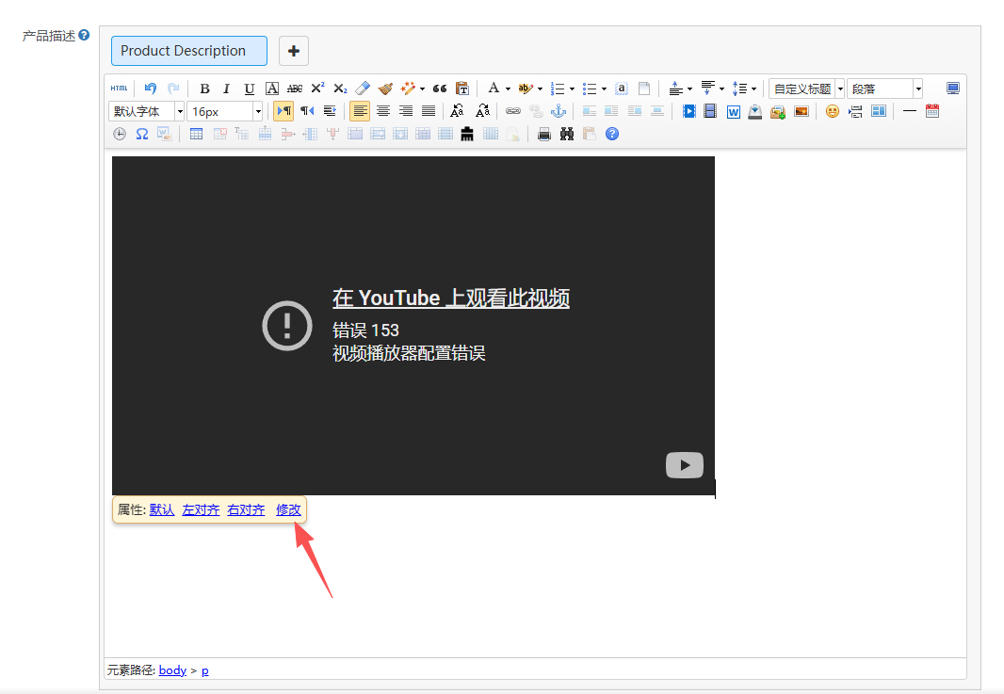The height and width of the screenshot is (694, 1004).
Task: Toggle bold formatting
Action: pos(204,89)
